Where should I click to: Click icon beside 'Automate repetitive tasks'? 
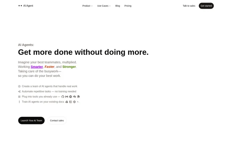[x=19, y=91]
